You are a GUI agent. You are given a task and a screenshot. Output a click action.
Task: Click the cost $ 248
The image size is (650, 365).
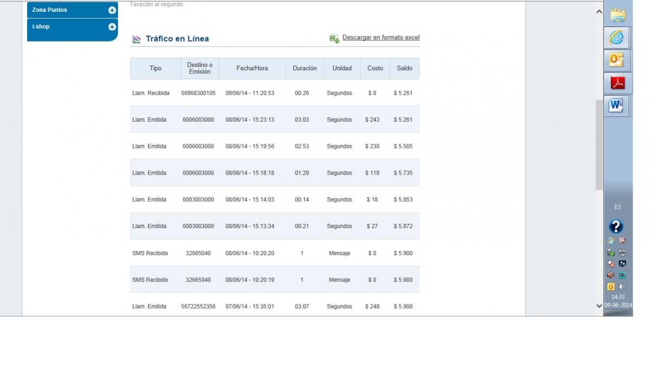pos(372,306)
